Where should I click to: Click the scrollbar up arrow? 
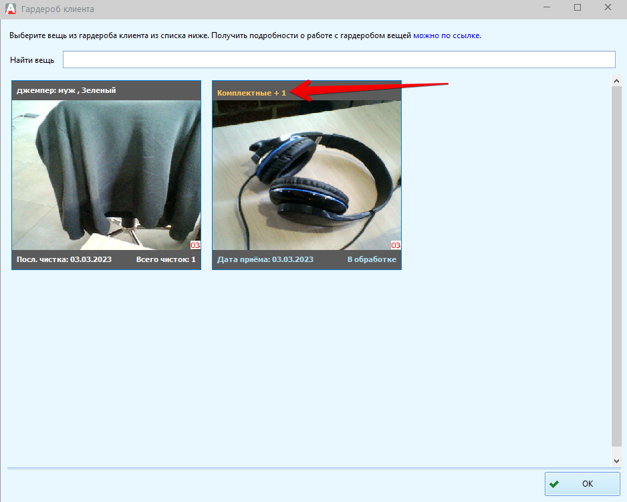(x=616, y=81)
